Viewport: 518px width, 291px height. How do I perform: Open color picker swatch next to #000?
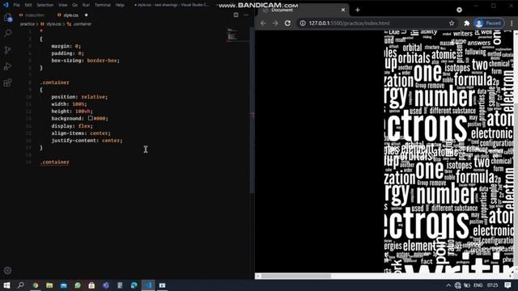90,118
